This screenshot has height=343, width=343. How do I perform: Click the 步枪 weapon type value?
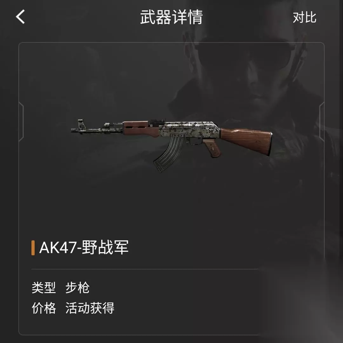77,287
